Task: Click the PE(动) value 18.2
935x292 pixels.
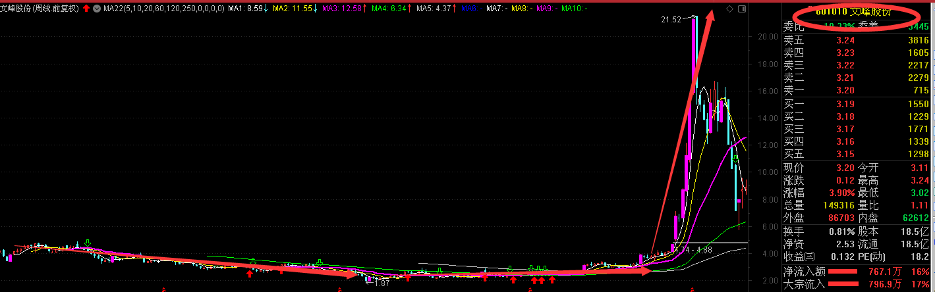Action: (x=920, y=256)
